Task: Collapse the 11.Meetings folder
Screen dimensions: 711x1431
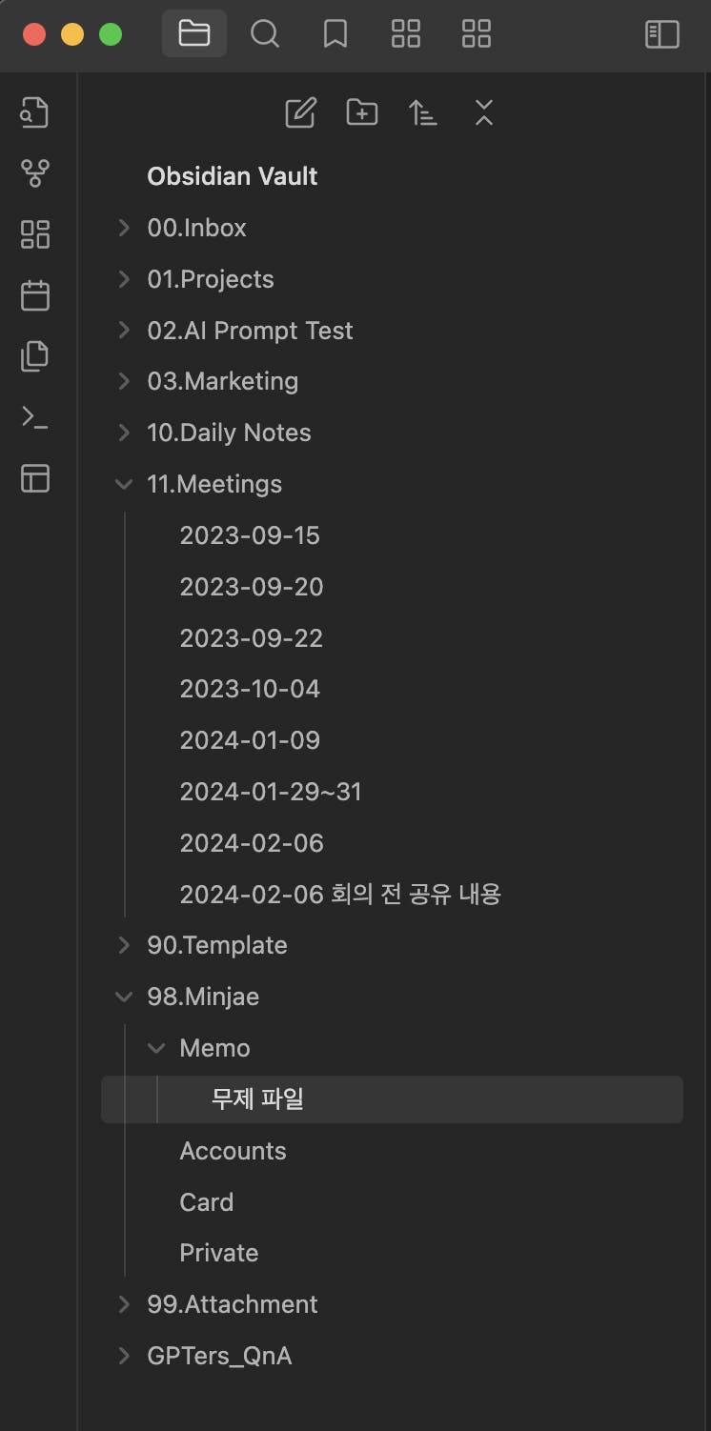Action: pyautogui.click(x=123, y=484)
